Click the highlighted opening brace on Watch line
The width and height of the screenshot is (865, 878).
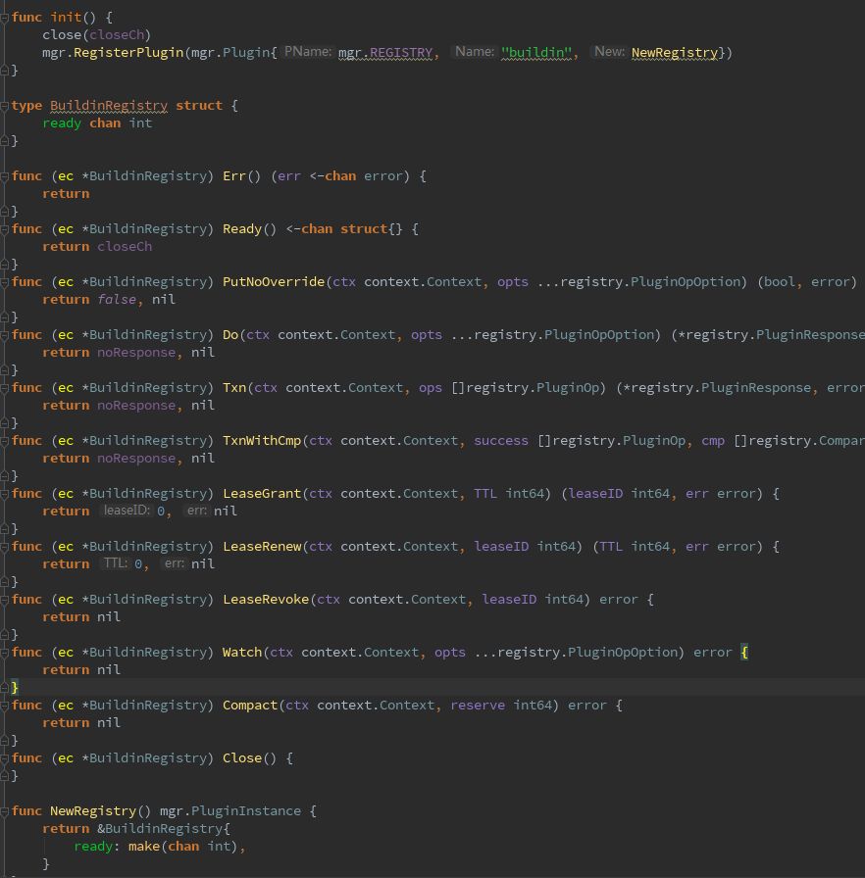(x=744, y=653)
